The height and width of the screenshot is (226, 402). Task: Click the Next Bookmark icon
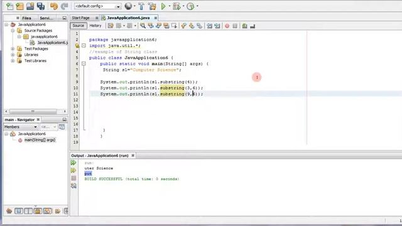click(192, 26)
